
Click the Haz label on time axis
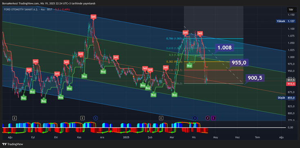click(x=237, y=137)
